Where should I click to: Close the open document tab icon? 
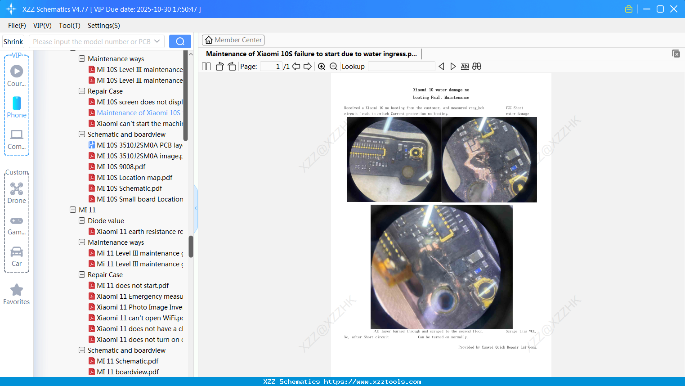pyautogui.click(x=676, y=54)
